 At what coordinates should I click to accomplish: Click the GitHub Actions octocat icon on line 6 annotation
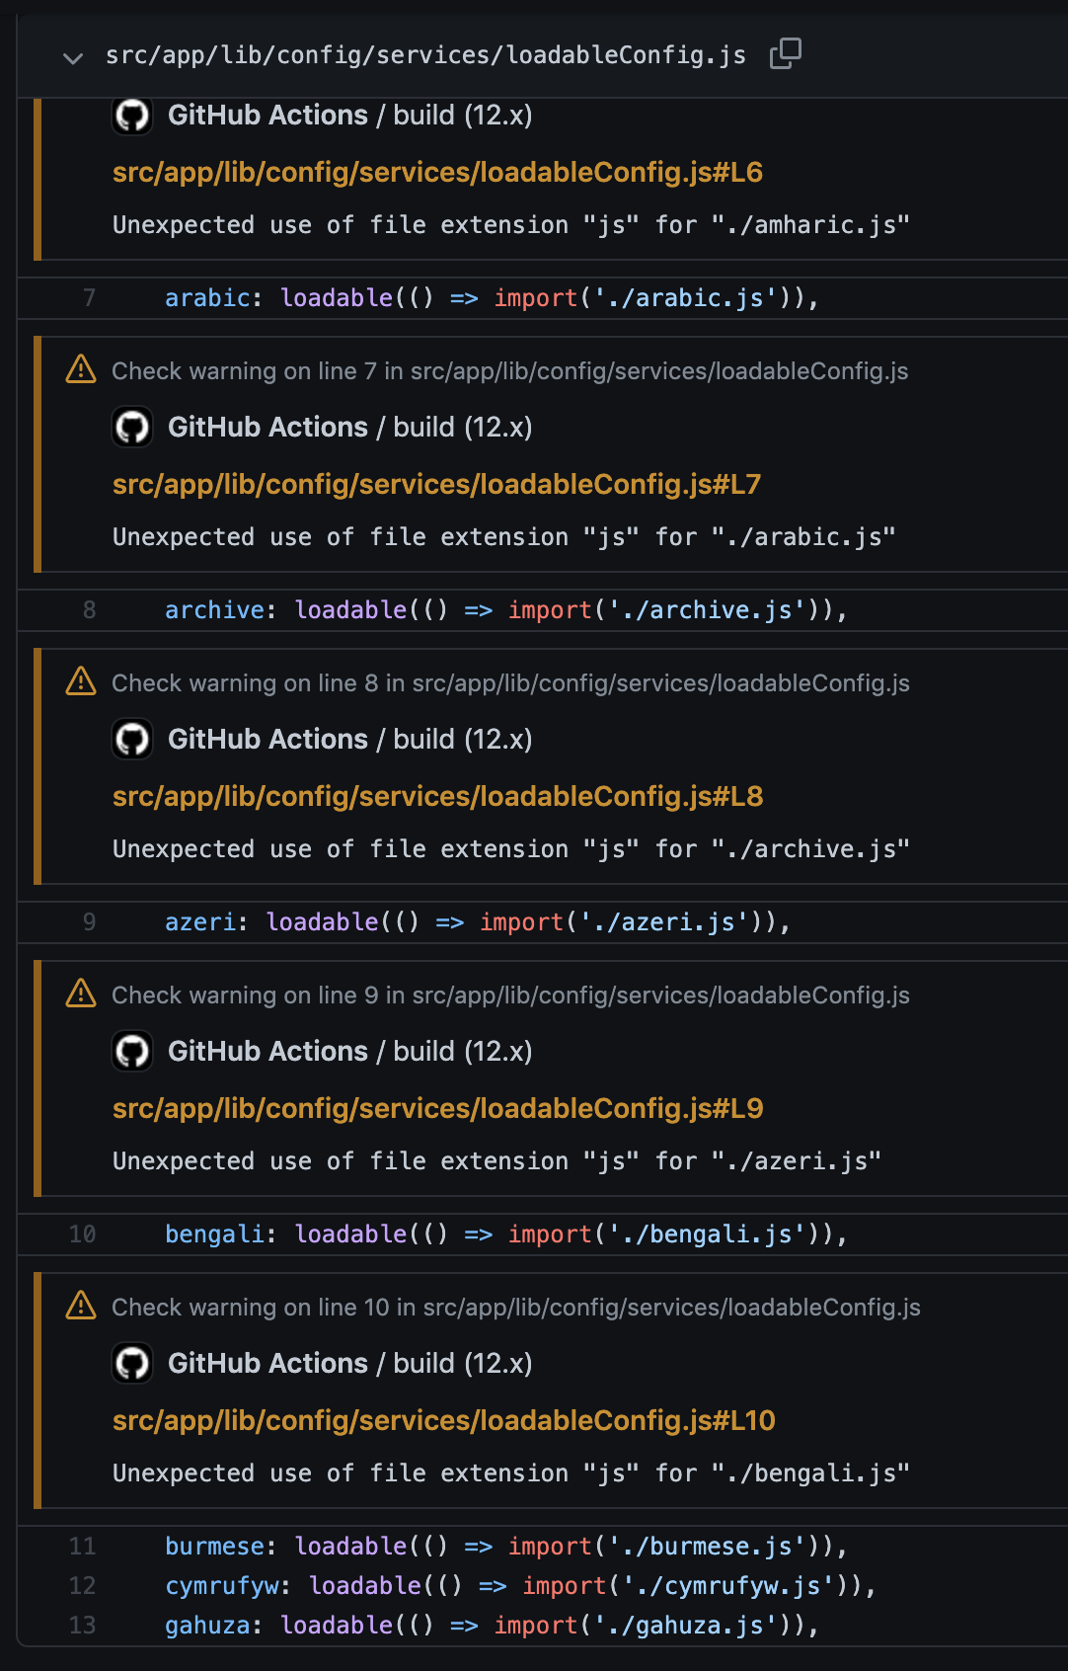132,118
